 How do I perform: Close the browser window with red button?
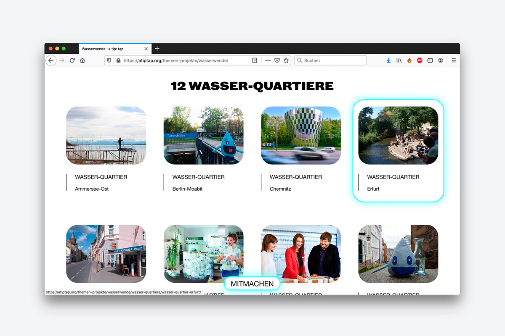[51, 49]
